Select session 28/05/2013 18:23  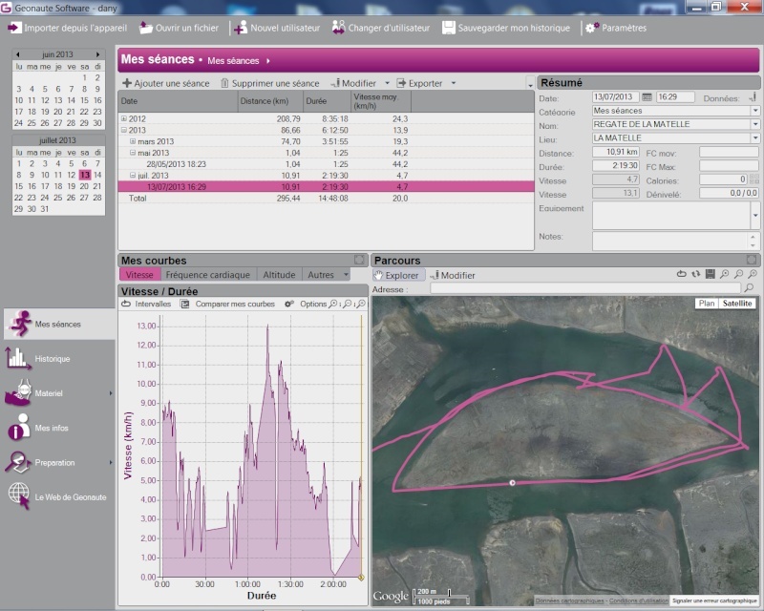[326, 164]
